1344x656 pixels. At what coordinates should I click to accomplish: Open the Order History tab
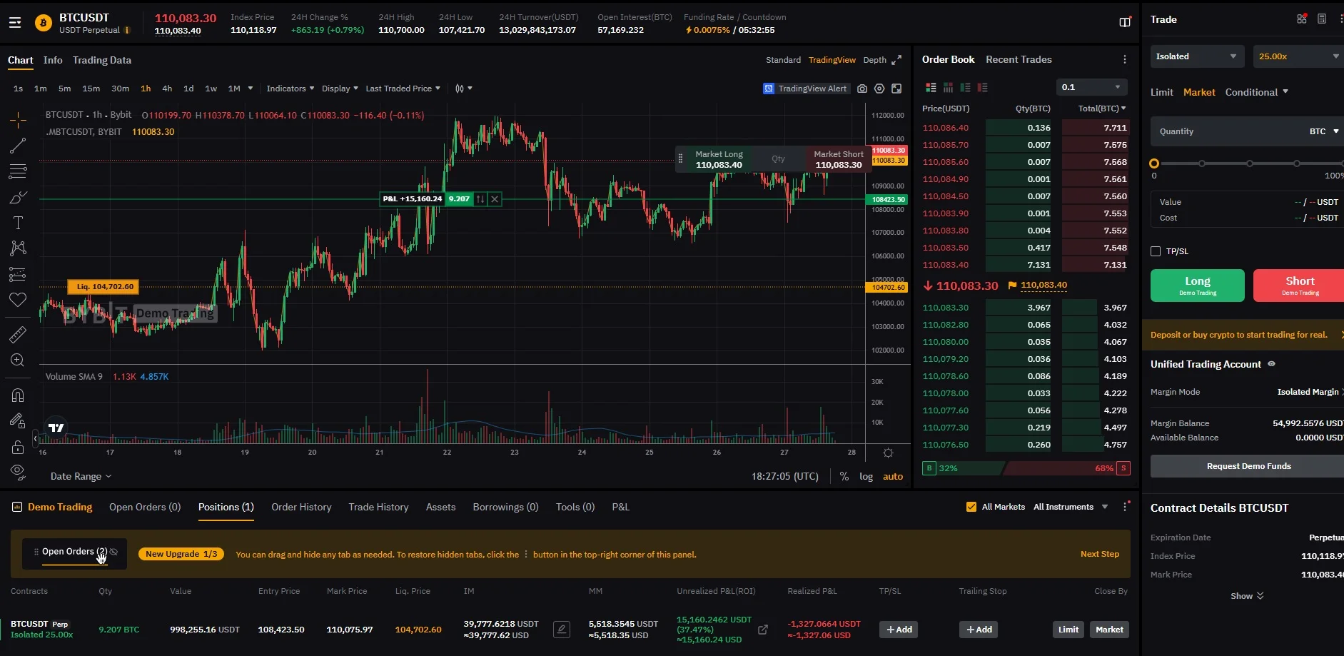(301, 507)
